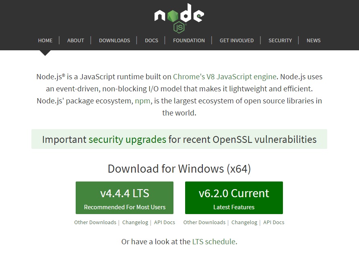Open Other Downloads under v6.2.0 Current
The image size is (359, 266).
tap(204, 222)
